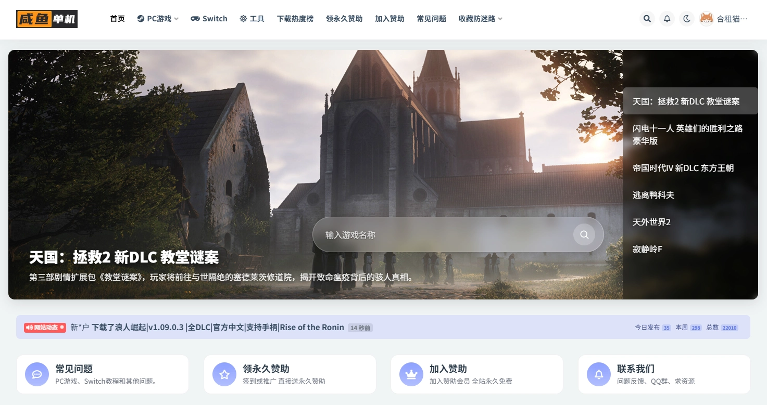This screenshot has height=405, width=767.
Task: Click the user avatar cat icon
Action: click(706, 19)
